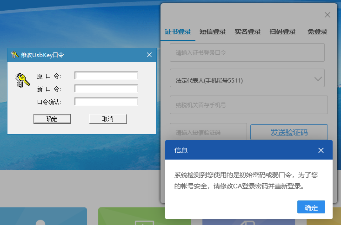
Task: Switch to 短信登录 tab
Action: (x=213, y=32)
